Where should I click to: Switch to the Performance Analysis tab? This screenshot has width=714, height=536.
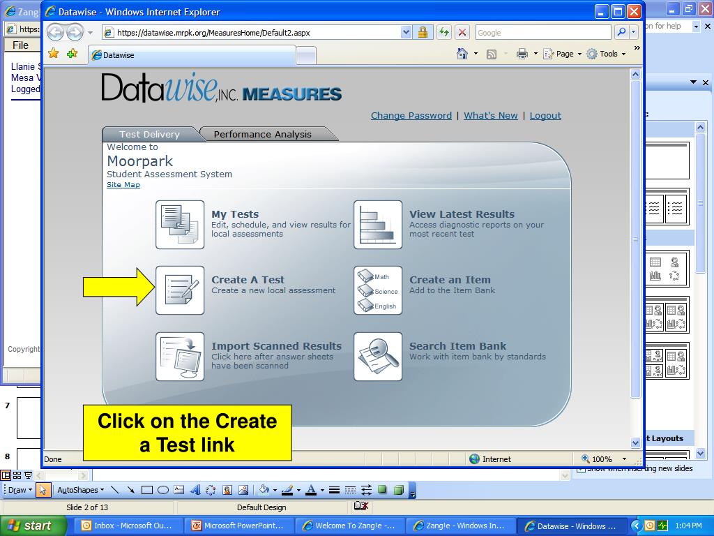(x=263, y=134)
